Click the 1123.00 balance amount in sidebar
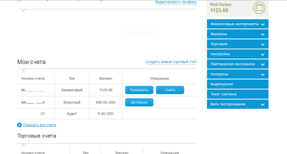Screen dimensions: 287x154 [219, 10]
